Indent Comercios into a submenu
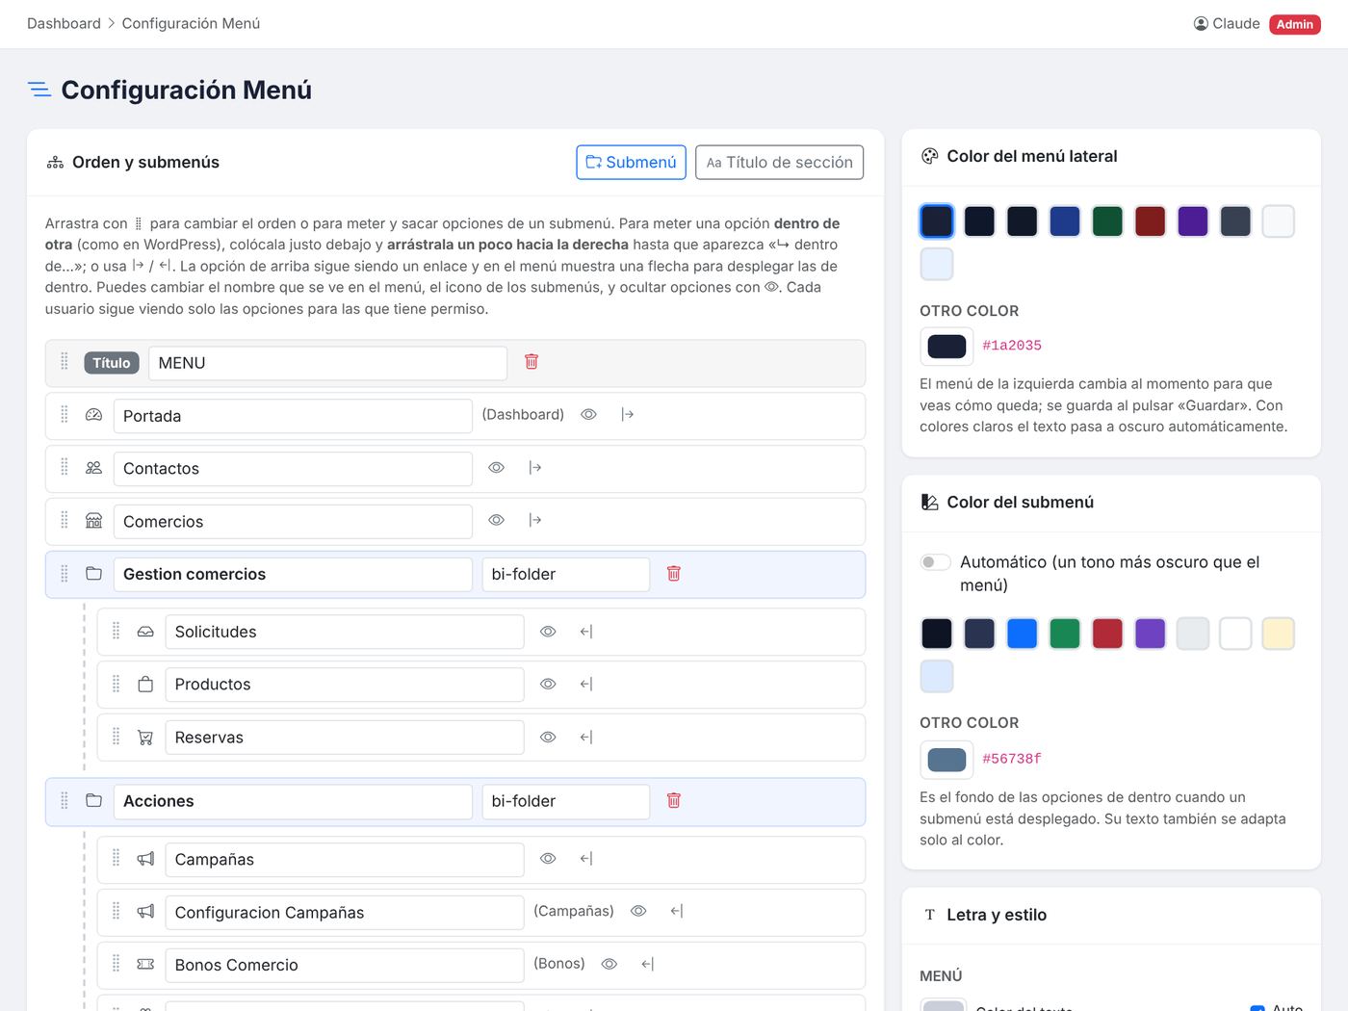Image resolution: width=1348 pixels, height=1011 pixels. pyautogui.click(x=535, y=521)
